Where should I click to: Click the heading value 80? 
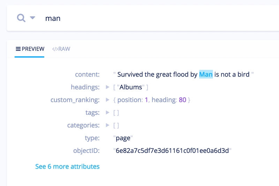pos(182,100)
